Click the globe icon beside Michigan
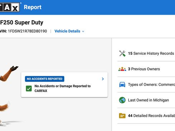Screen dimensions: 175x131 [x=122, y=100]
